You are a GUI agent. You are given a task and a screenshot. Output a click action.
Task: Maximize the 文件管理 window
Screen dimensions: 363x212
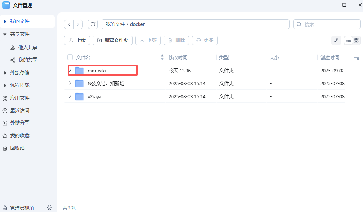[x=344, y=5]
